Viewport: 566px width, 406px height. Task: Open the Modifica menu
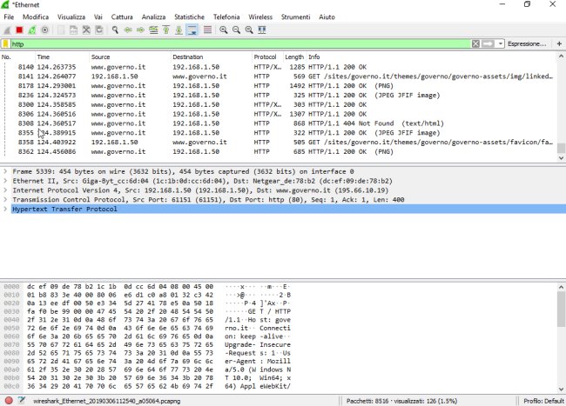[x=36, y=17]
